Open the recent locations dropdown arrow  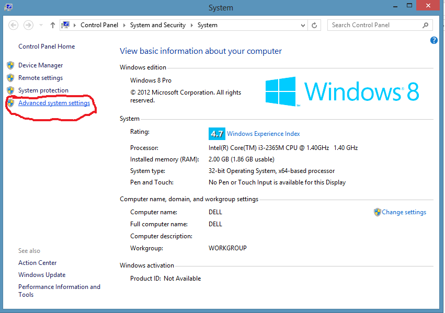click(x=41, y=25)
